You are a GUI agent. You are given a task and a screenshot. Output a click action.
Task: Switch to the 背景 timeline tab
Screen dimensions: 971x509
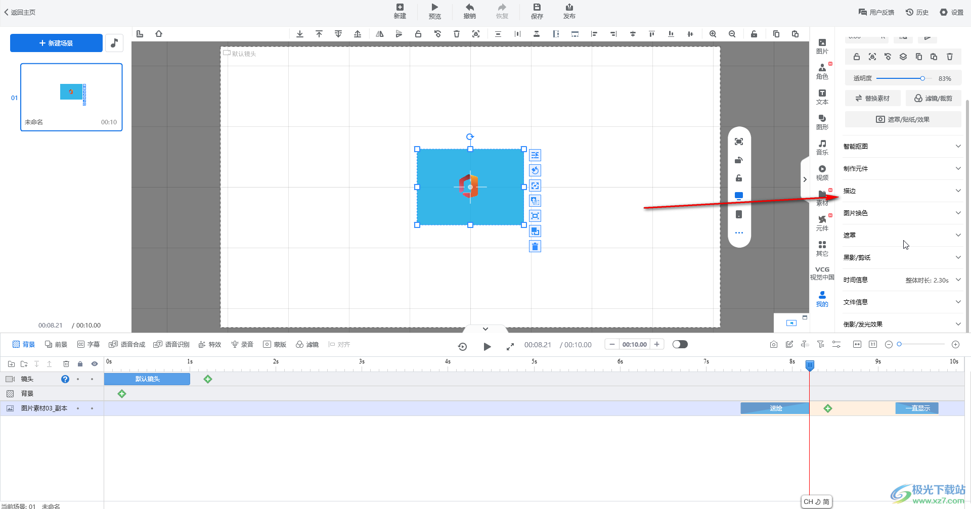tap(24, 344)
